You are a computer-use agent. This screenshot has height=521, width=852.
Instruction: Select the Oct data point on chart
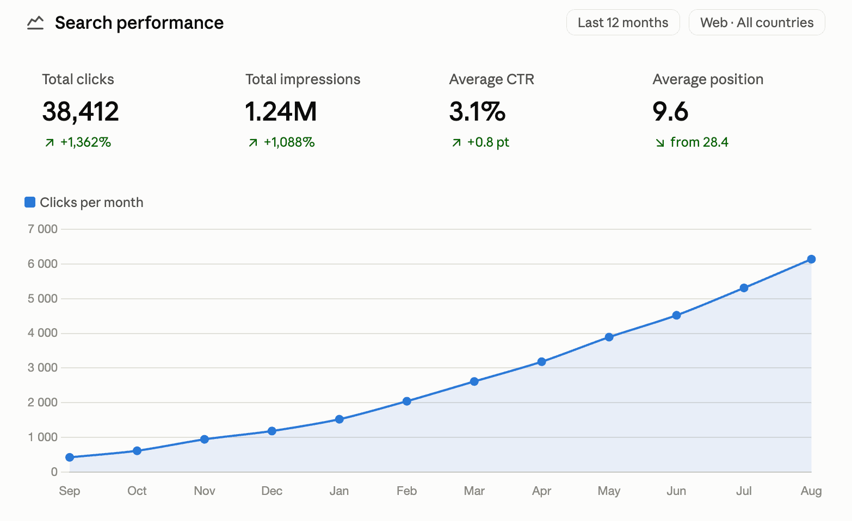click(x=137, y=451)
